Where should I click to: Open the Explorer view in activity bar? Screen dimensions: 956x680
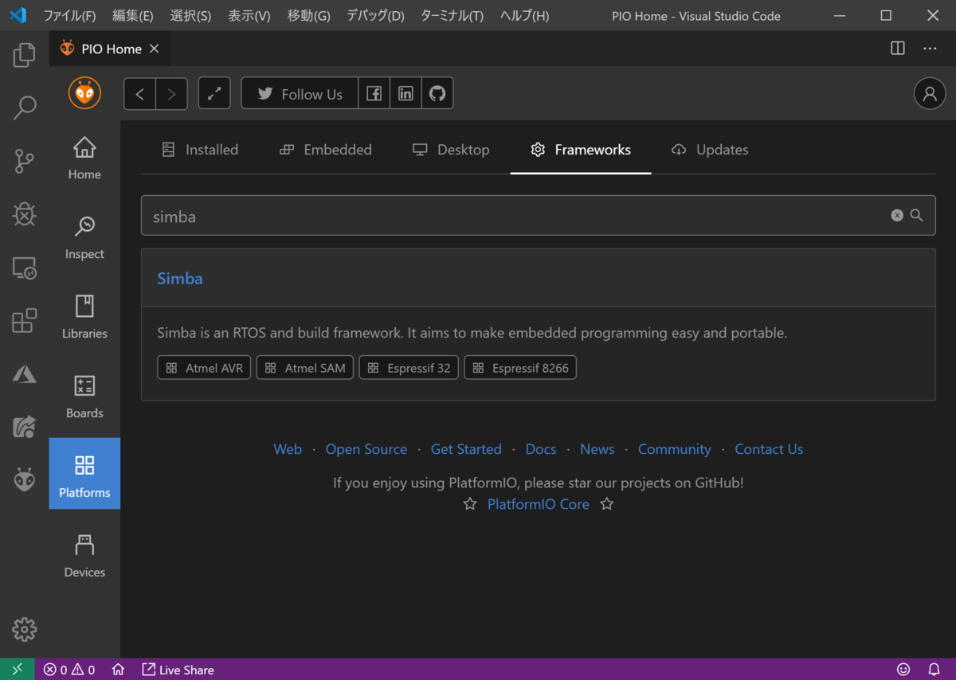tap(24, 55)
